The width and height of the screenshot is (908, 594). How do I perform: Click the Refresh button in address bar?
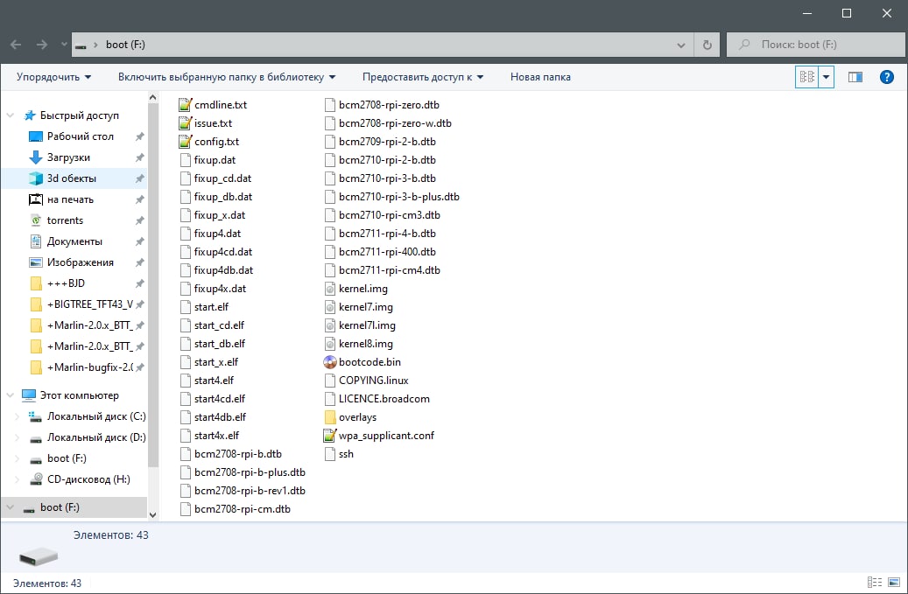707,45
